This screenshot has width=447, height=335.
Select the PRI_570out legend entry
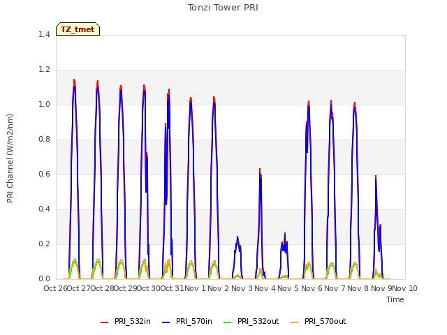[x=318, y=321]
